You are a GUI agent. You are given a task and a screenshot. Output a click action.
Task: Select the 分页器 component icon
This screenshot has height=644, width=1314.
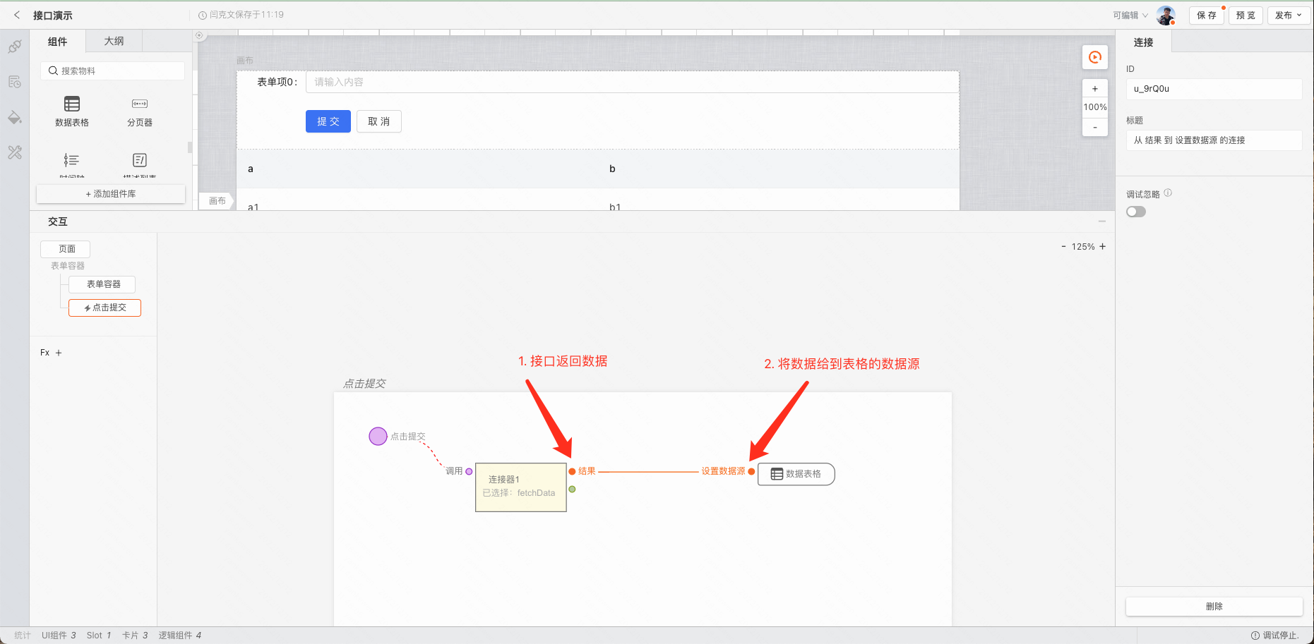tap(140, 104)
